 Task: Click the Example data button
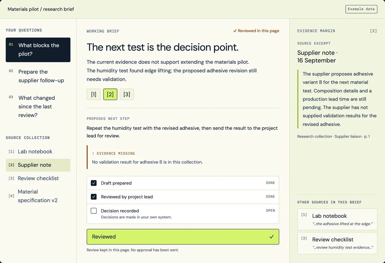click(x=361, y=9)
